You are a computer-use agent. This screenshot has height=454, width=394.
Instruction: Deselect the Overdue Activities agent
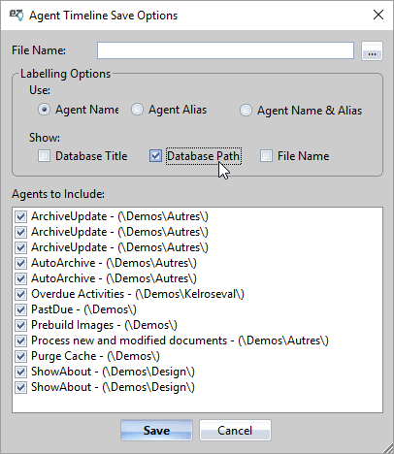(20, 294)
